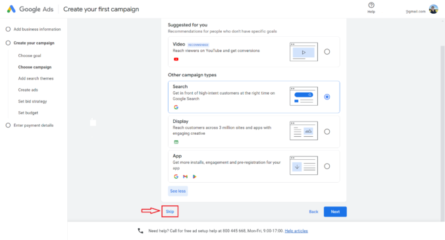This screenshot has height=240, width=445.
Task: Click the App campaign illustration thumbnail
Action: pos(303,166)
